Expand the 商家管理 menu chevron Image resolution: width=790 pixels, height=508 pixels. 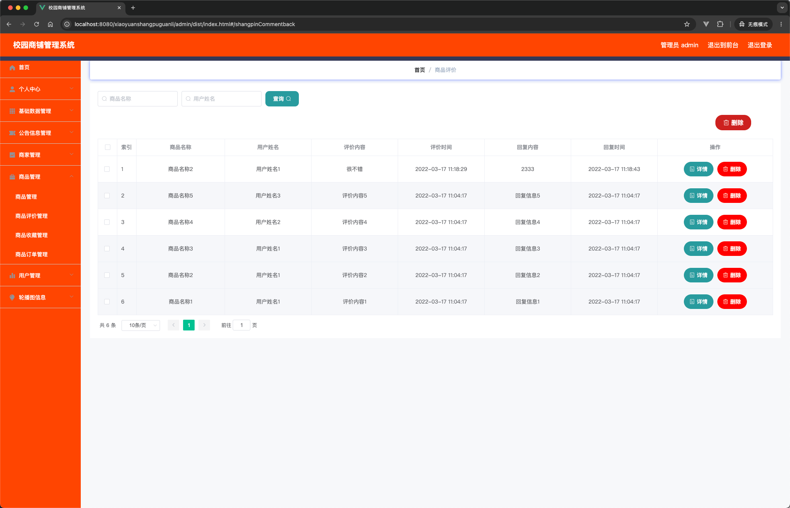pos(72,154)
